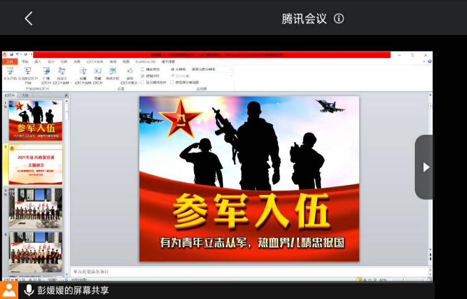Image resolution: width=467 pixels, height=299 pixels.
Task: Open 设置幻灯片放映 setup icon
Action: (x=83, y=71)
